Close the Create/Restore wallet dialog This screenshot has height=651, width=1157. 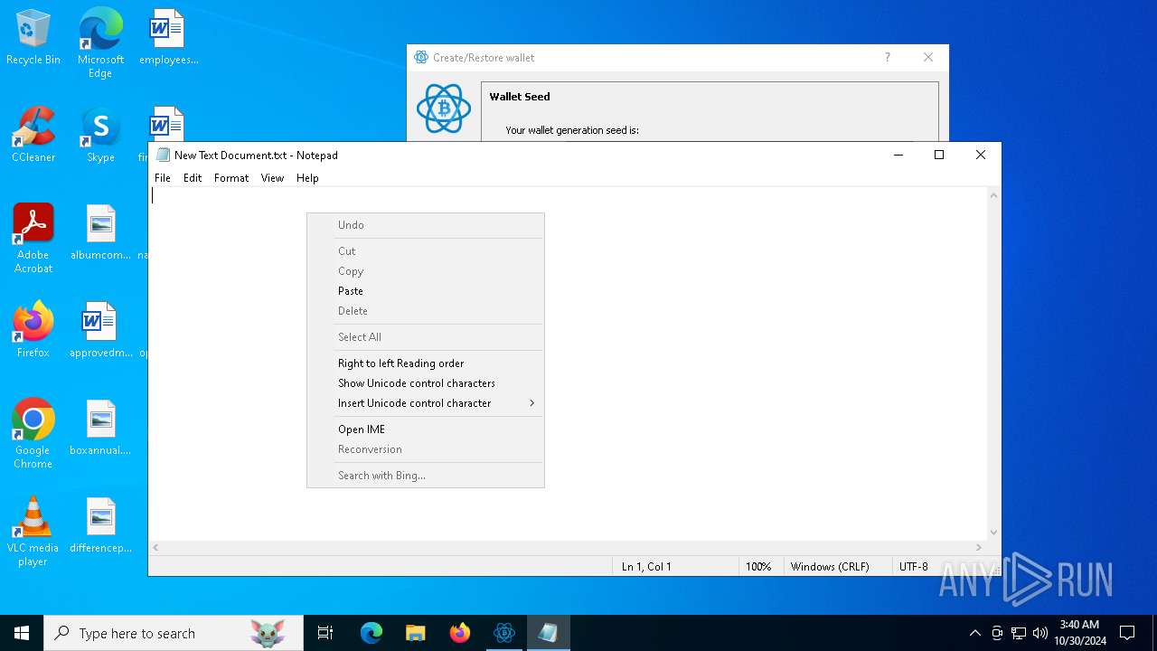pyautogui.click(x=928, y=57)
